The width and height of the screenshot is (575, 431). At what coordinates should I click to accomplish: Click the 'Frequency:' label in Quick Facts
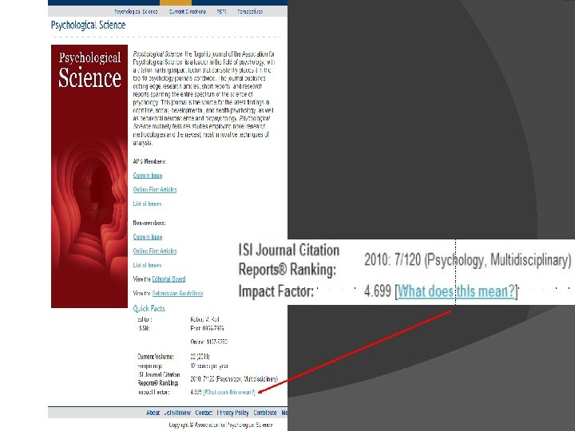(x=149, y=366)
